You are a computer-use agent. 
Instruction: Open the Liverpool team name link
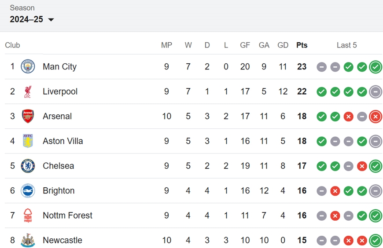click(x=60, y=91)
